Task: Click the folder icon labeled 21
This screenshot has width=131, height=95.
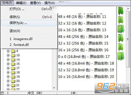Action: coord(13,85)
